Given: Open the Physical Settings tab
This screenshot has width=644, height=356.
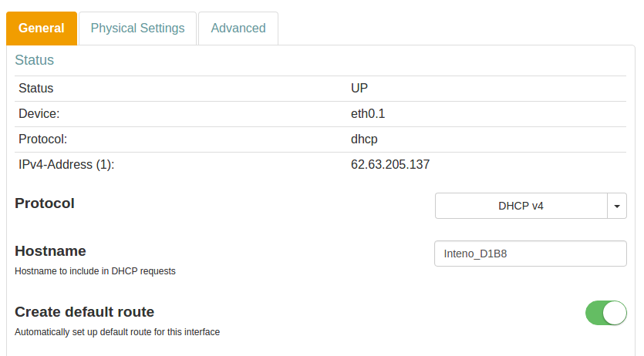Looking at the screenshot, I should [138, 29].
